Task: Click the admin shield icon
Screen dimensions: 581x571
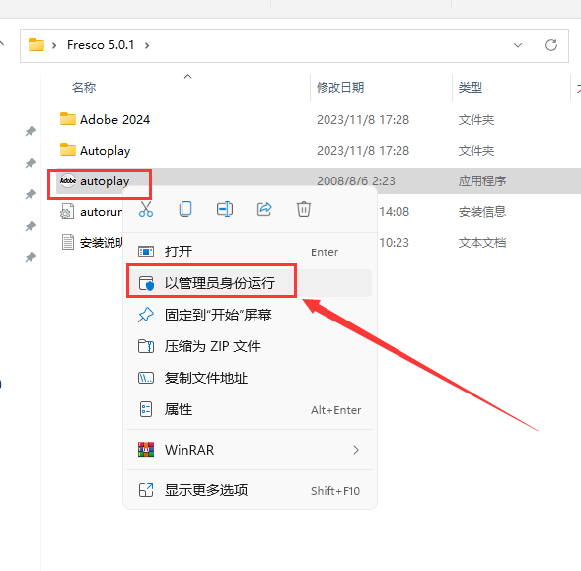Action: (x=146, y=283)
